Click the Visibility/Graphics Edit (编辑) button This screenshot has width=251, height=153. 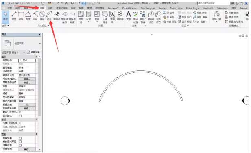[x=27, y=79]
